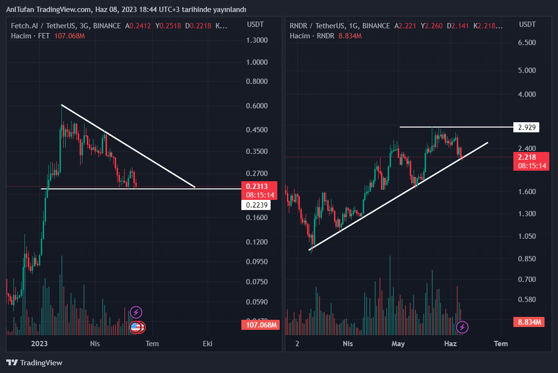Image resolution: width=558 pixels, height=373 pixels.
Task: Click the AnlTufan TradingView.com header text
Action: (126, 10)
